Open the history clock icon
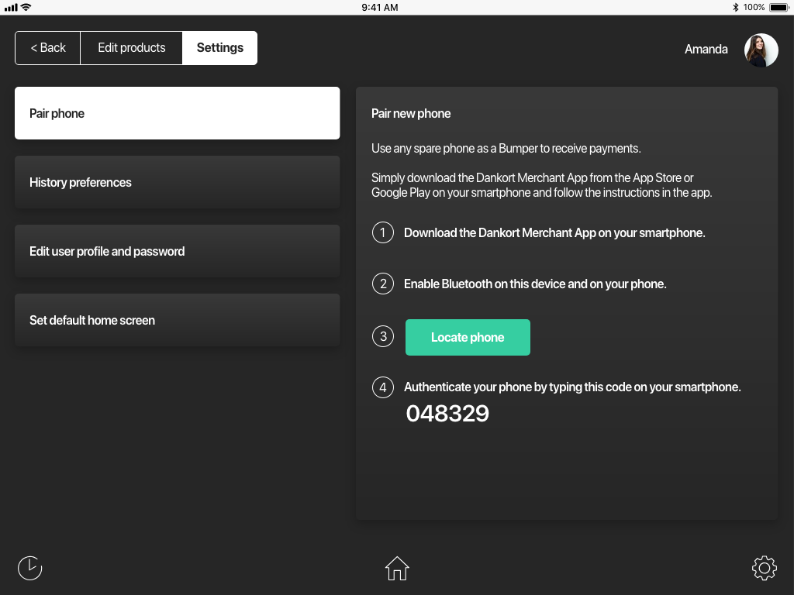The height and width of the screenshot is (595, 794). click(30, 568)
